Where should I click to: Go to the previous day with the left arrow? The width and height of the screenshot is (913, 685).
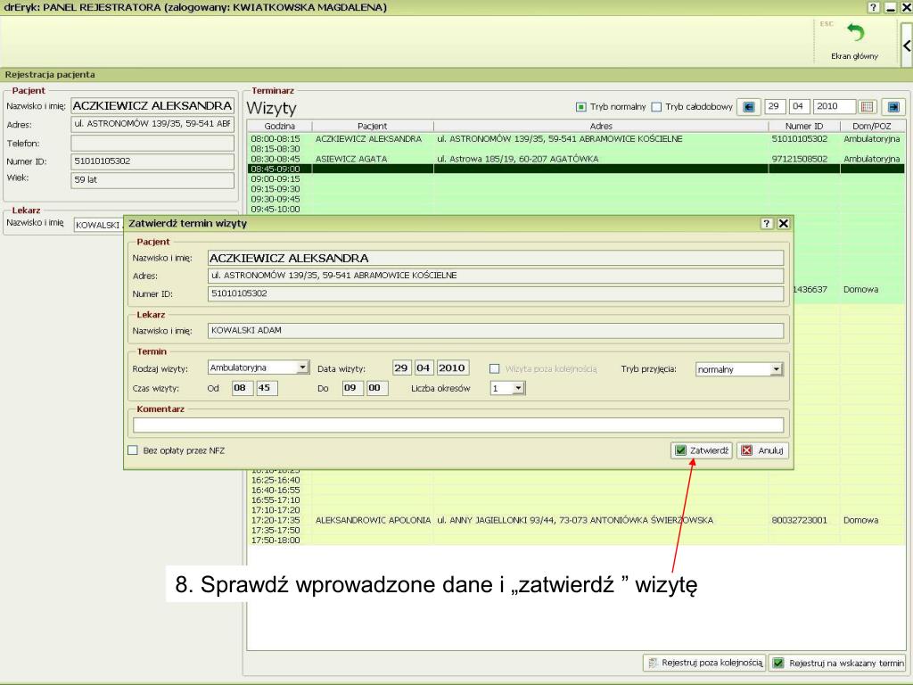750,107
